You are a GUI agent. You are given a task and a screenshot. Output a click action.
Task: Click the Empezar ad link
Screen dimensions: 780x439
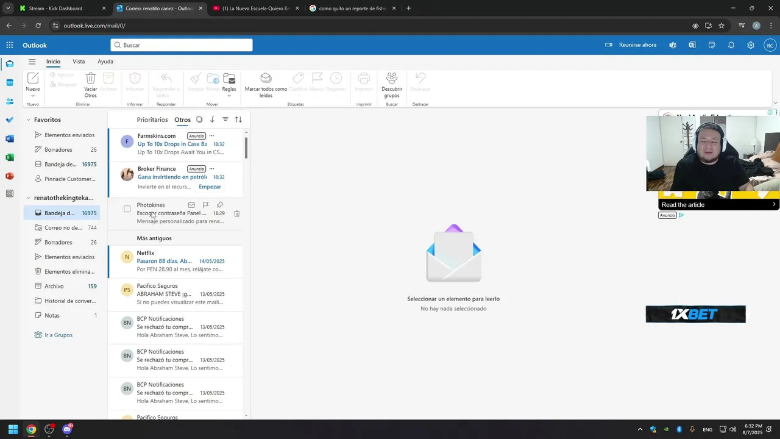point(210,187)
